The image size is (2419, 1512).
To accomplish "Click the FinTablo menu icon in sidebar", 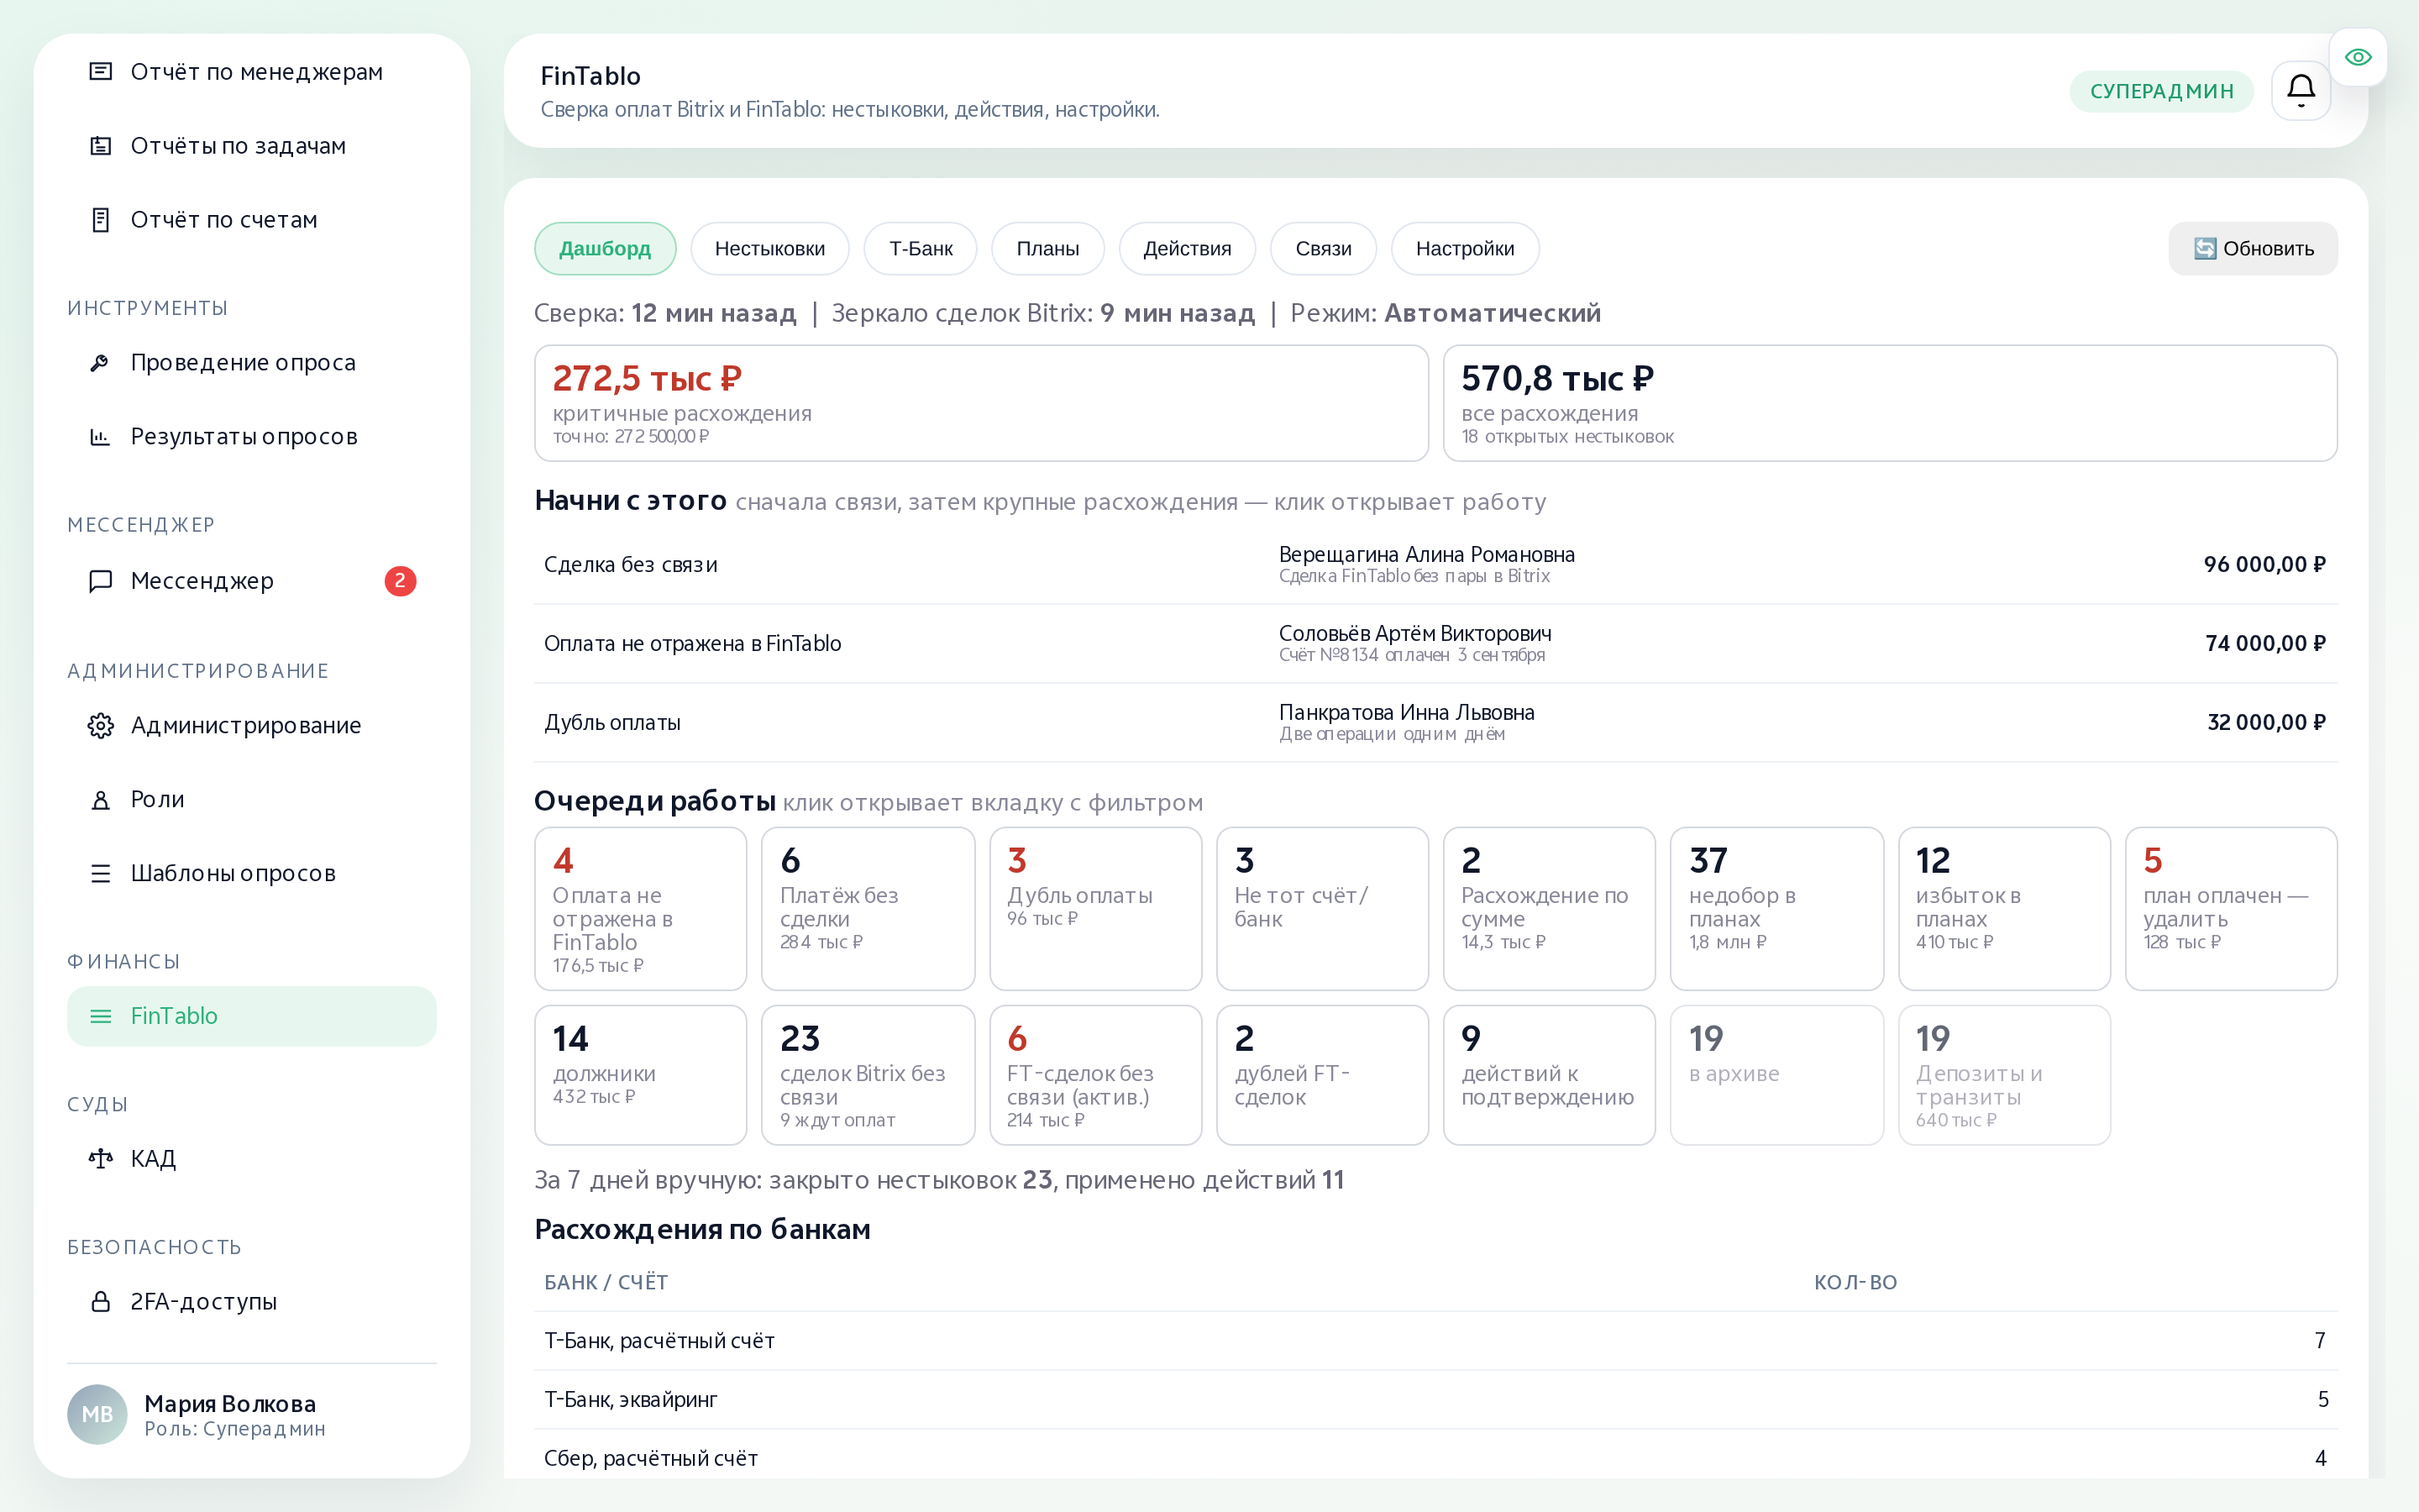I will point(100,1016).
